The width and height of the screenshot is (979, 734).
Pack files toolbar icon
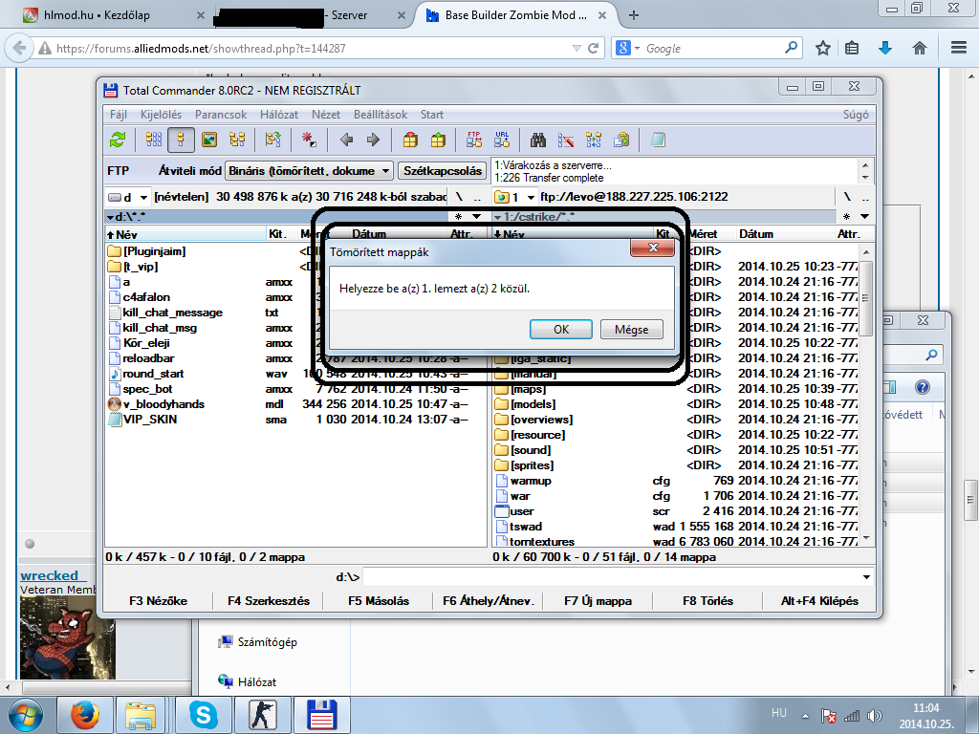click(410, 140)
